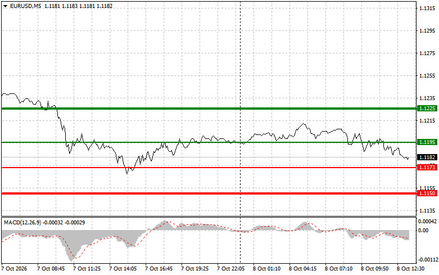Open the chart menu triangle beside EURUSD,M5
439x275 pixels.
pyautogui.click(x=5, y=6)
